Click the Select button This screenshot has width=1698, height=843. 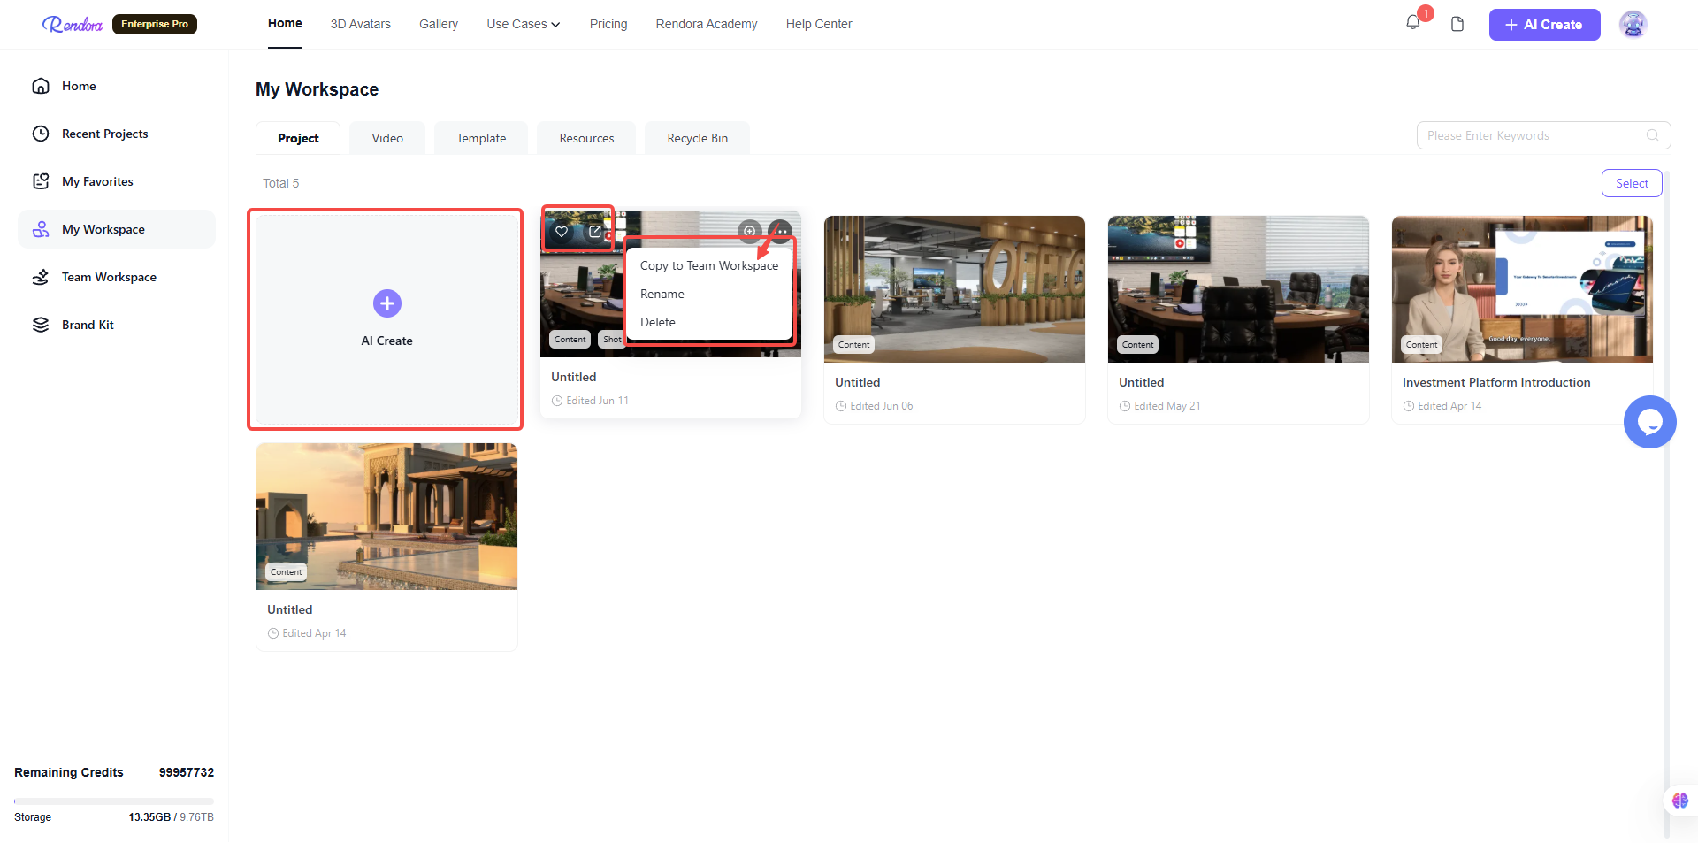[x=1632, y=183]
